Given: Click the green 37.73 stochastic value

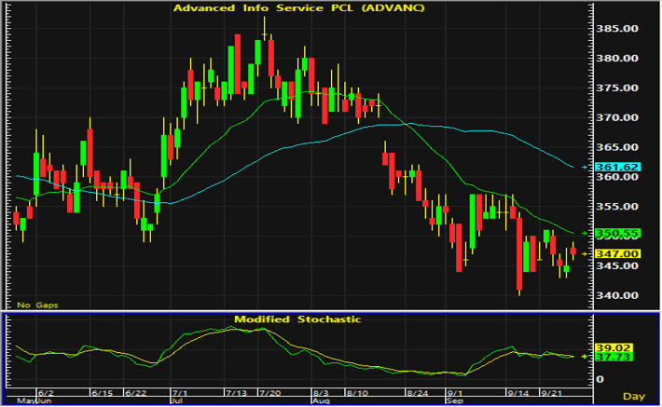Looking at the screenshot, I should (x=613, y=358).
